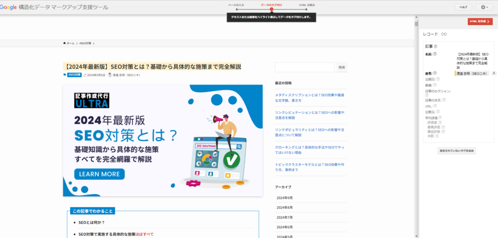Image resolution: width=498 pixels, height=238 pixels.
Task: Click the Google logo in the header
Action: tap(8, 7)
